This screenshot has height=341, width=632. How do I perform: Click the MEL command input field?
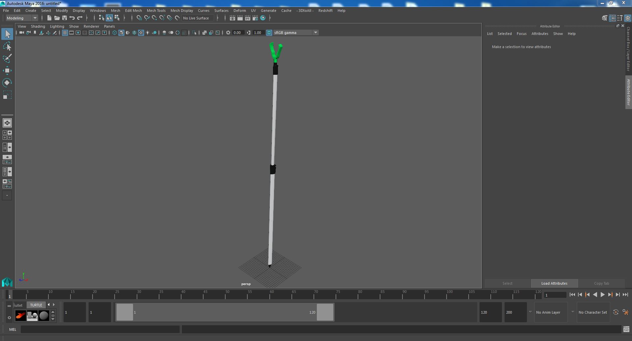100,329
